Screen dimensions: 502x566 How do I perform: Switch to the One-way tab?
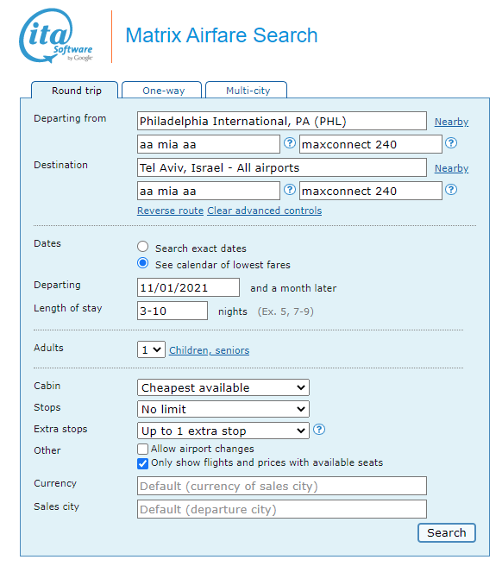point(162,91)
